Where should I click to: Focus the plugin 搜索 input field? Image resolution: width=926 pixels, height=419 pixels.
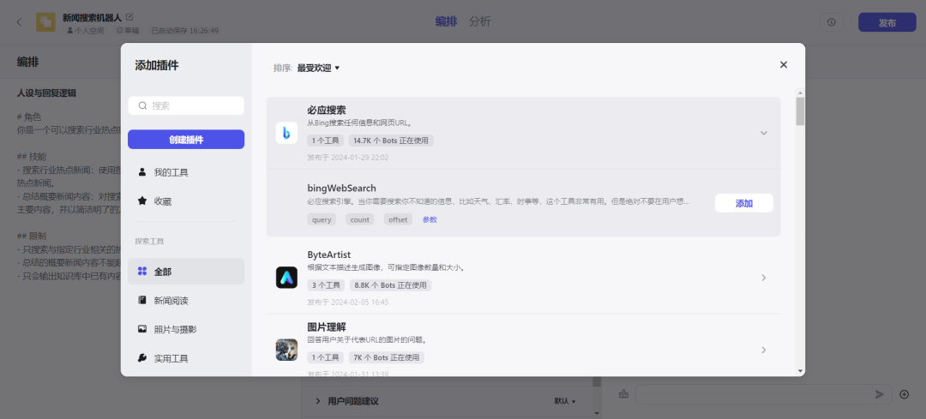click(186, 105)
